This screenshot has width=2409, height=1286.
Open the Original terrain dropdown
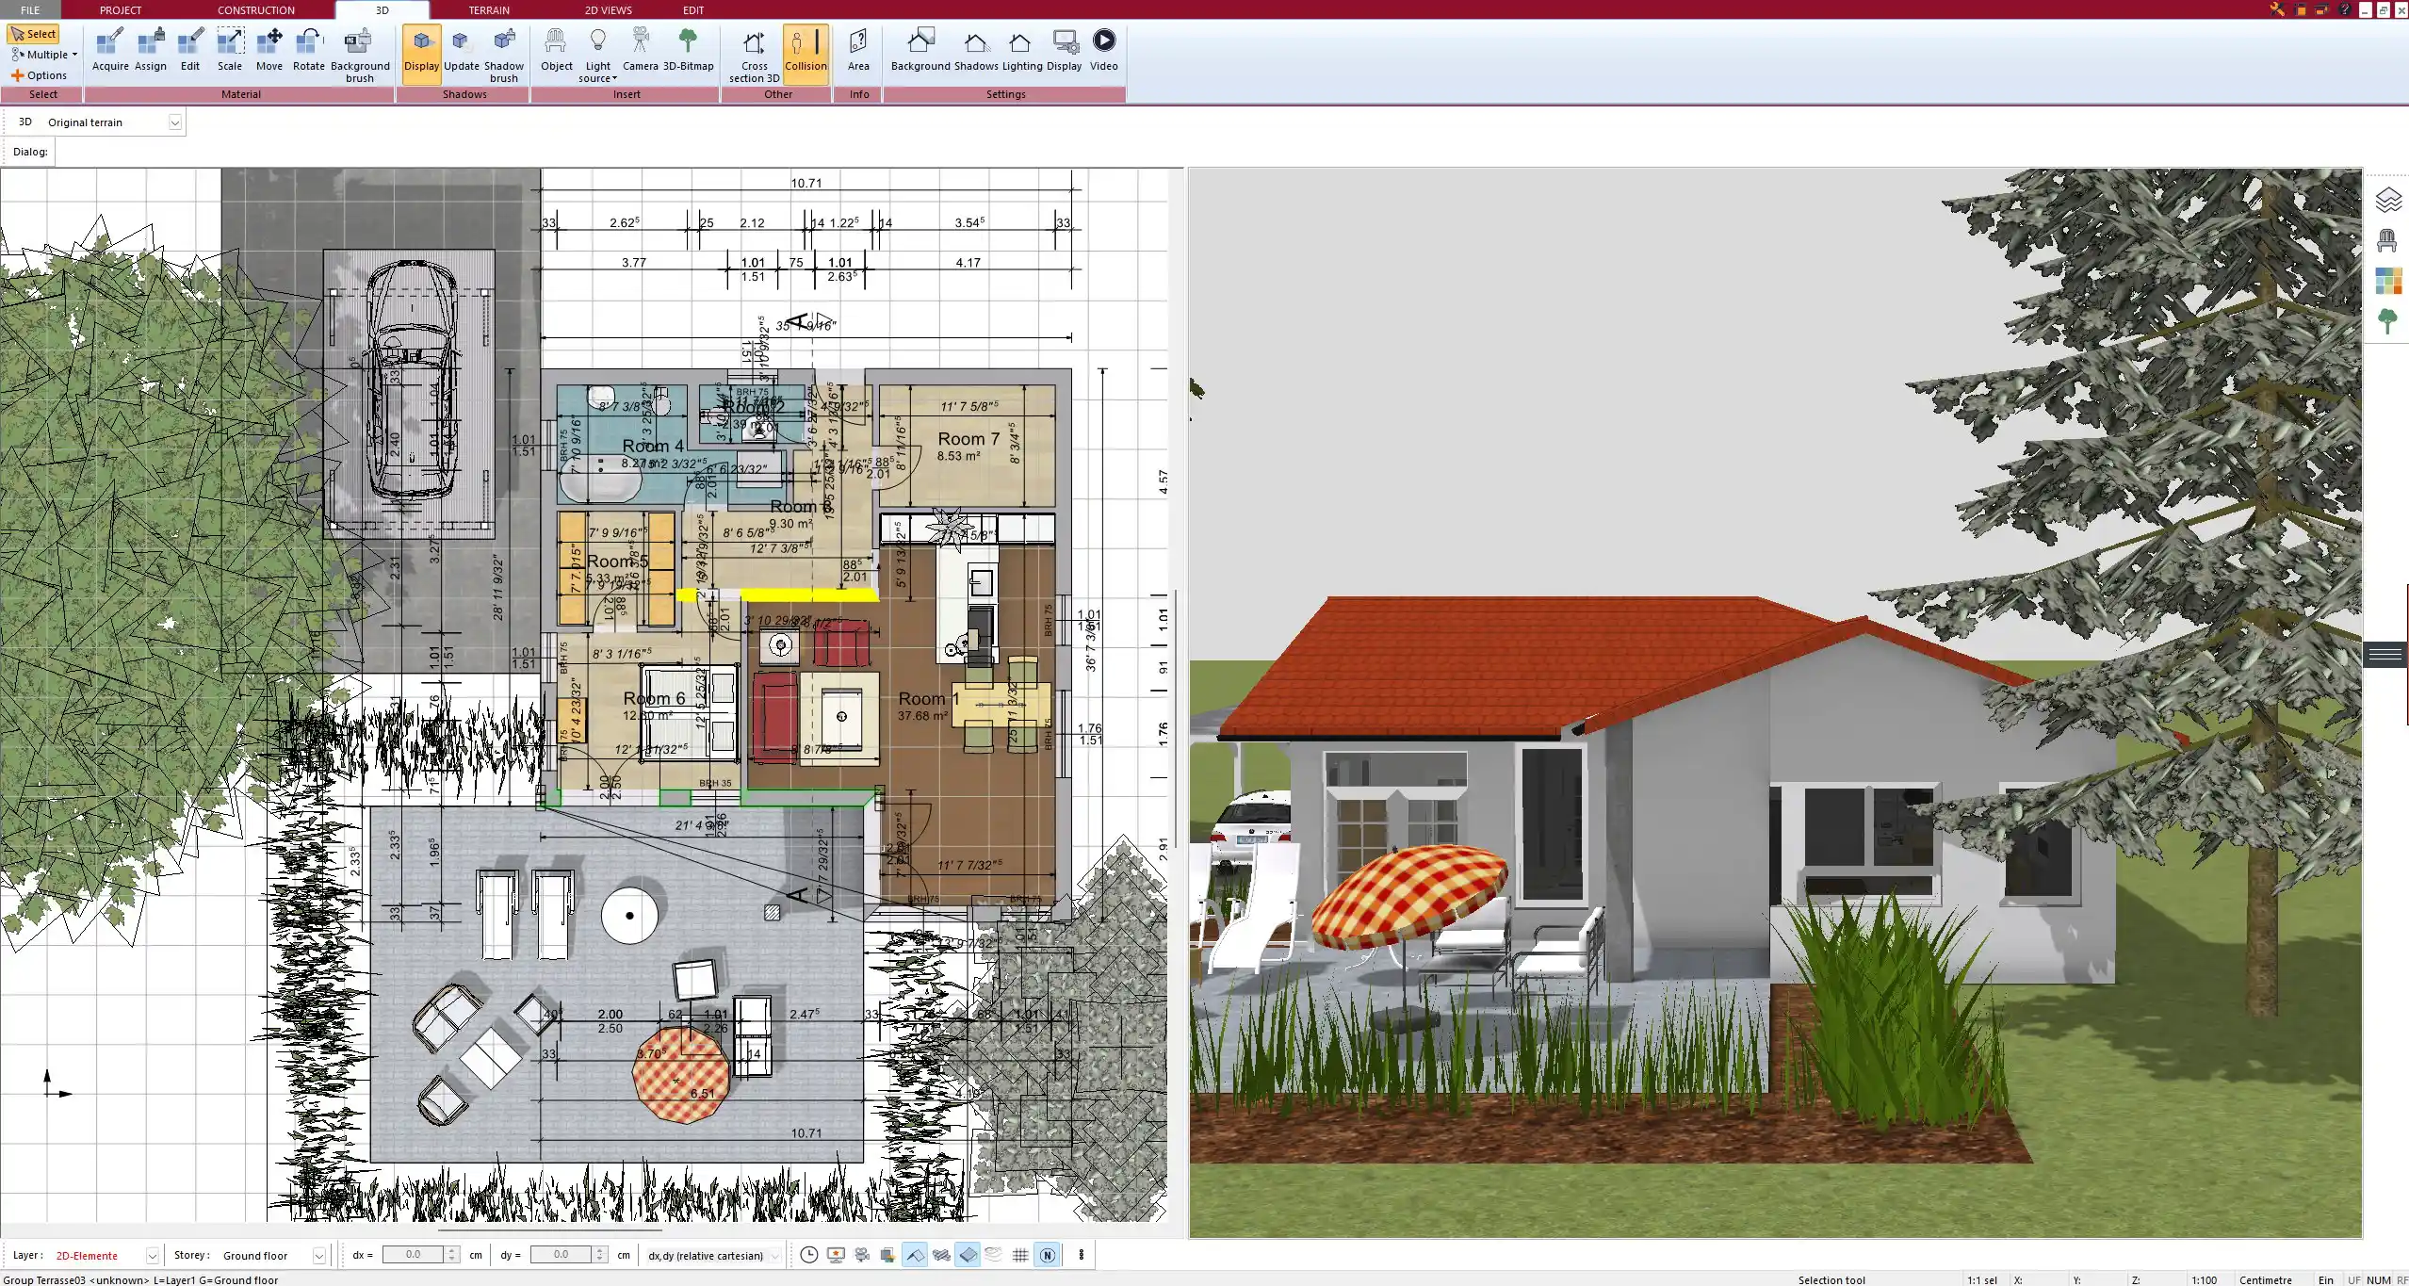click(x=175, y=122)
